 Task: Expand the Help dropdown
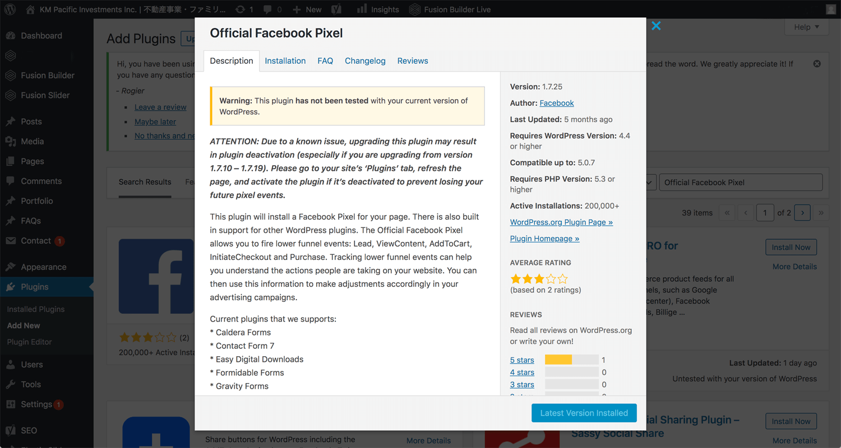[x=807, y=27]
